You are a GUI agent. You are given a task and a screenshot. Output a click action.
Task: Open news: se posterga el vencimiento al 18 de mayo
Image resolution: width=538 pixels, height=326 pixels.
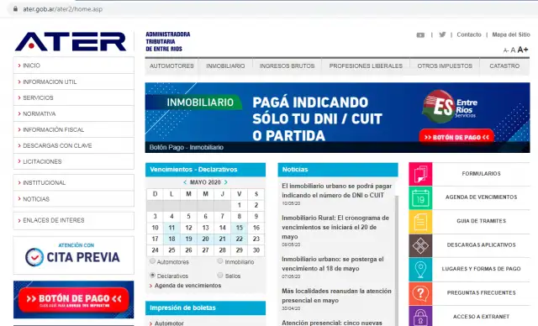click(333, 264)
